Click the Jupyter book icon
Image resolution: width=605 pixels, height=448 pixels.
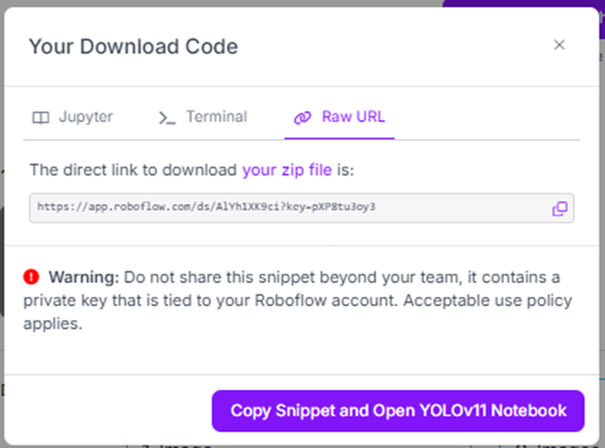(x=41, y=117)
